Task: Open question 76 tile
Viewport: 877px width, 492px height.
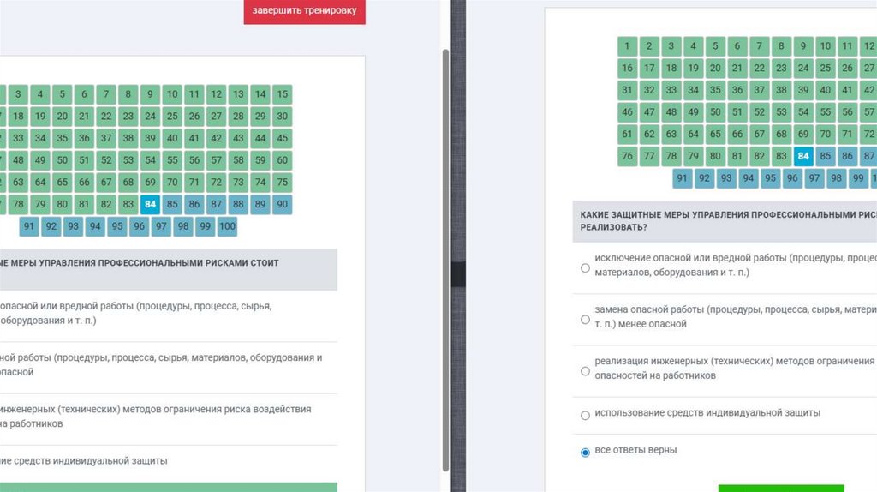Action: pos(628,156)
